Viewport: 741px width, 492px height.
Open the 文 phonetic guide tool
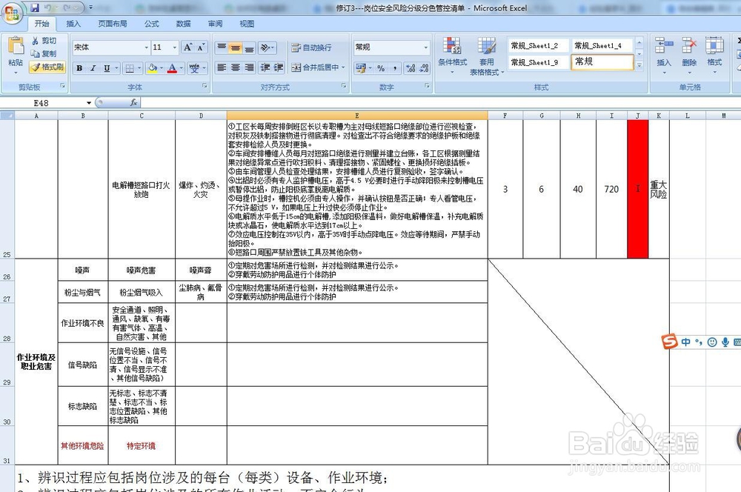coord(194,68)
